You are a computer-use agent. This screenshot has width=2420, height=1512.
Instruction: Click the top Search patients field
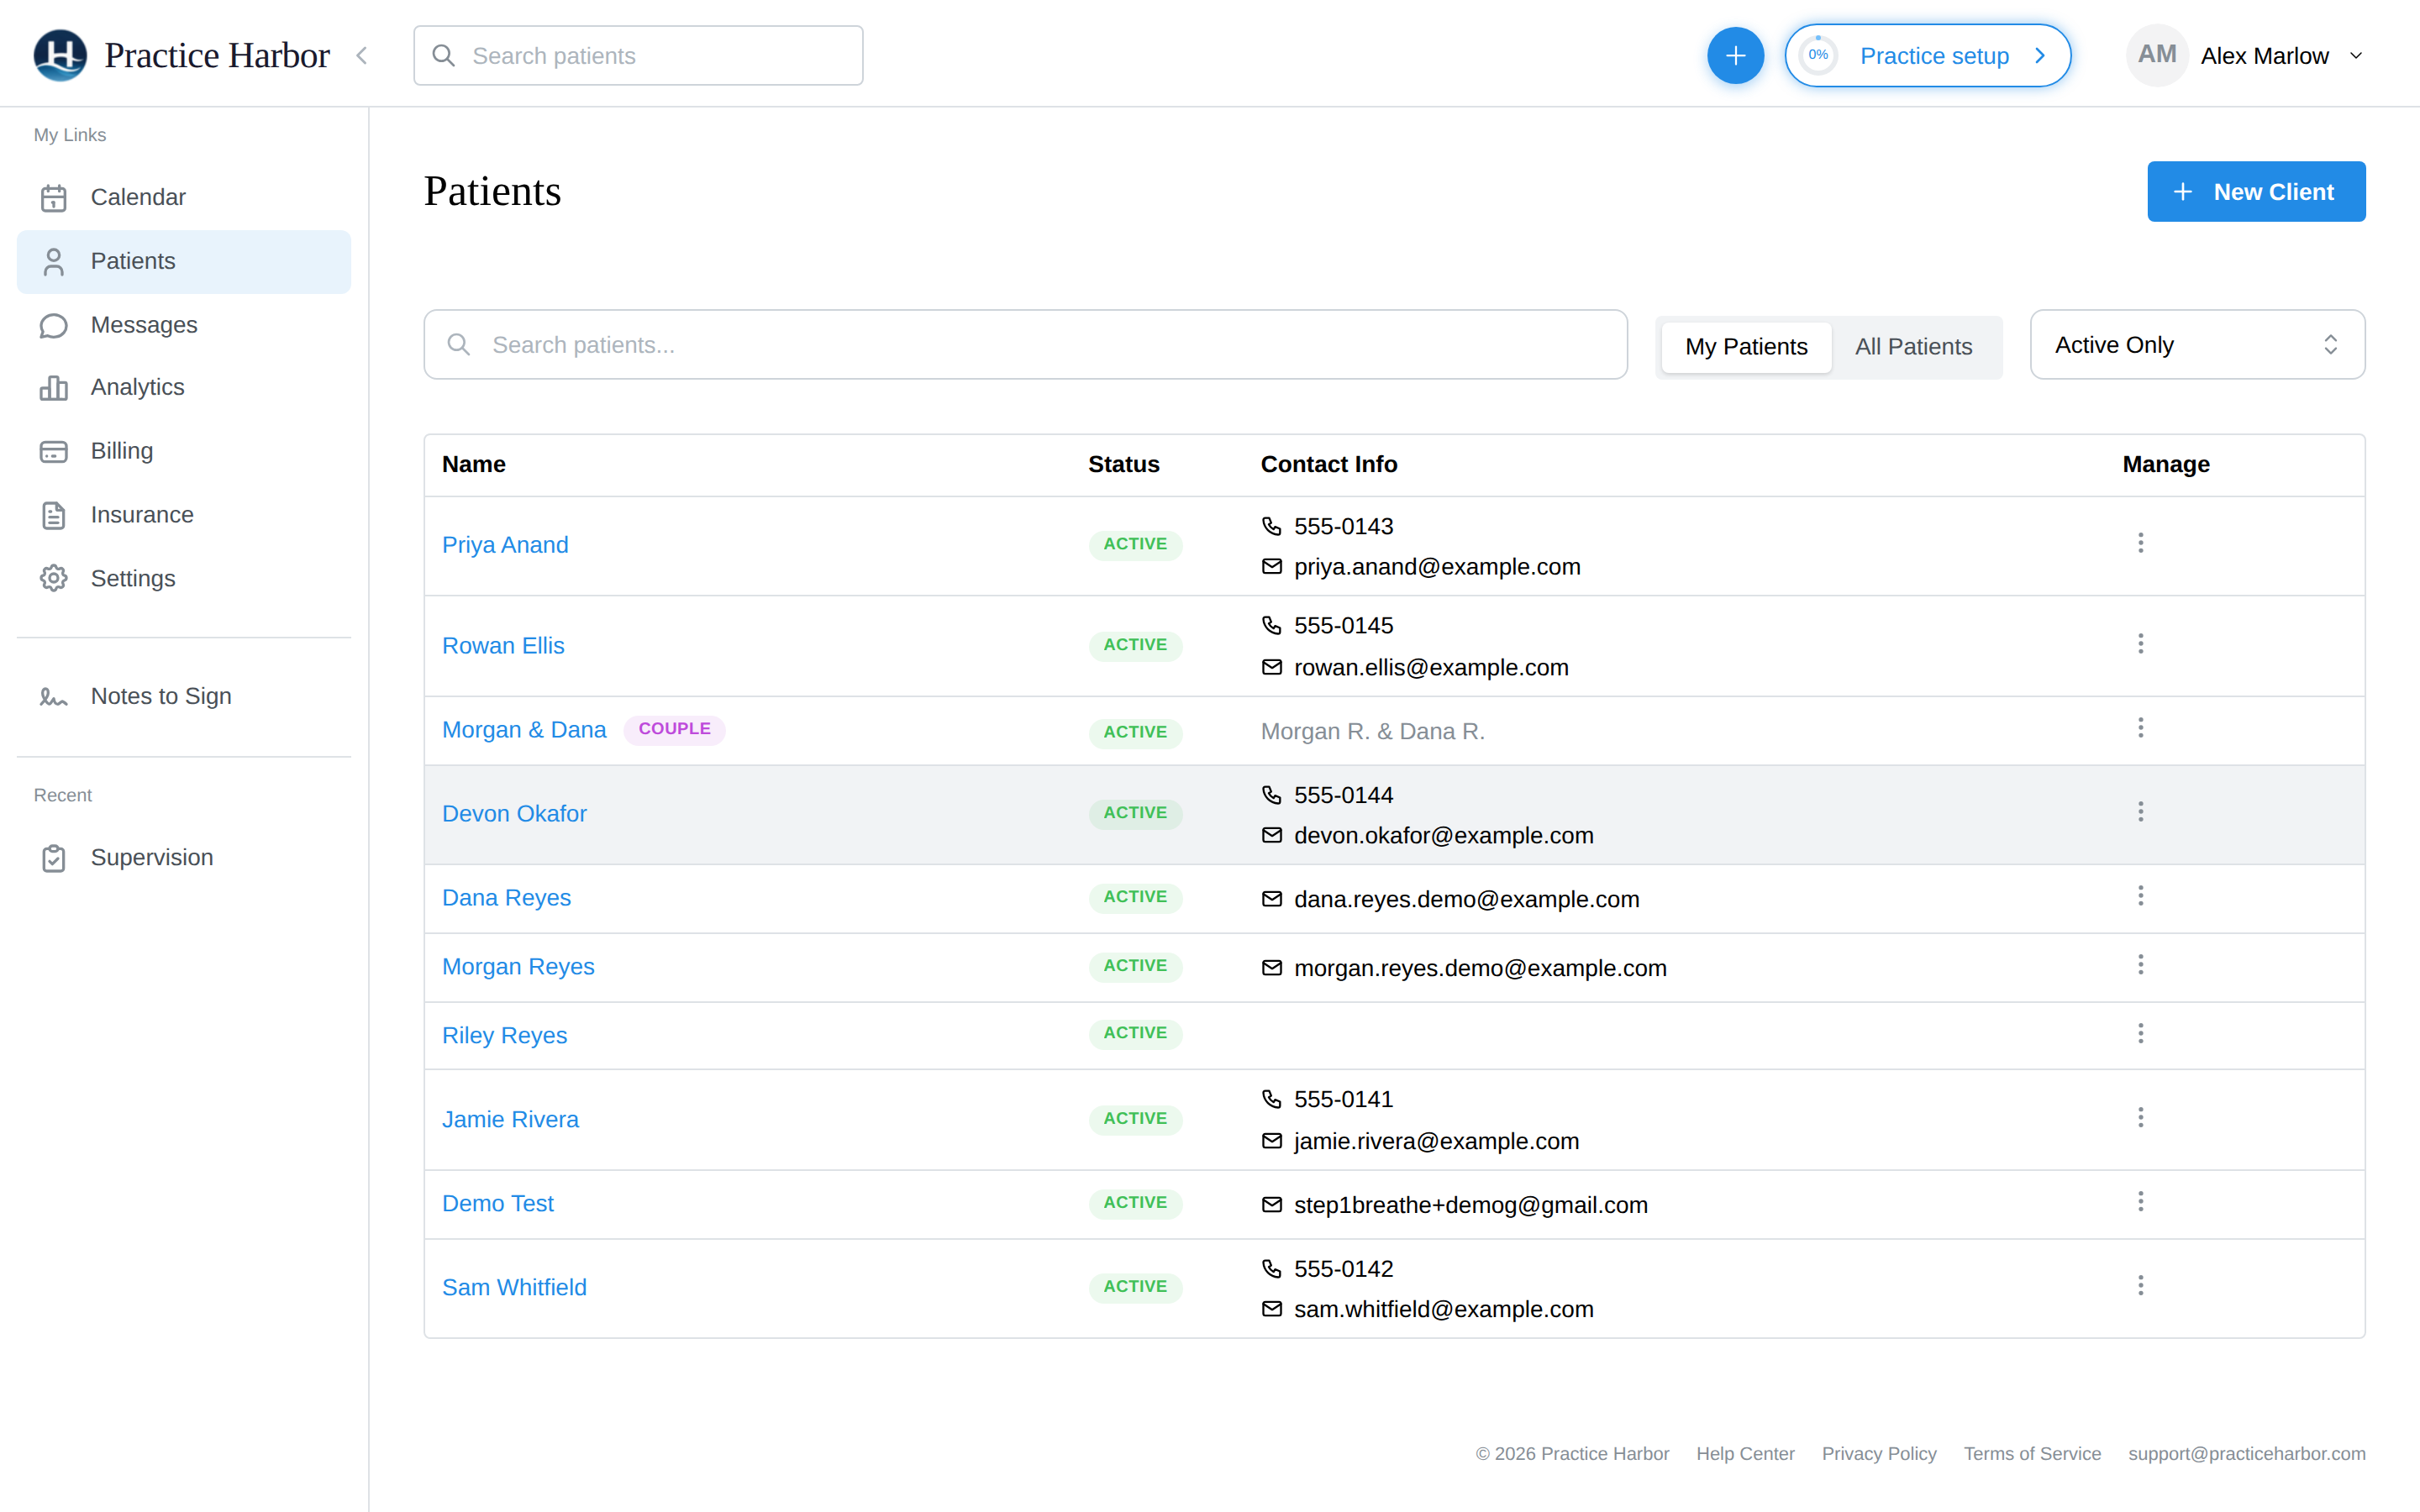(638, 56)
